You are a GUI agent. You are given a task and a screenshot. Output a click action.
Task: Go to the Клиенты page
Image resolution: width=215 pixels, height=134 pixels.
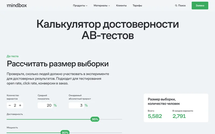click(x=121, y=6)
